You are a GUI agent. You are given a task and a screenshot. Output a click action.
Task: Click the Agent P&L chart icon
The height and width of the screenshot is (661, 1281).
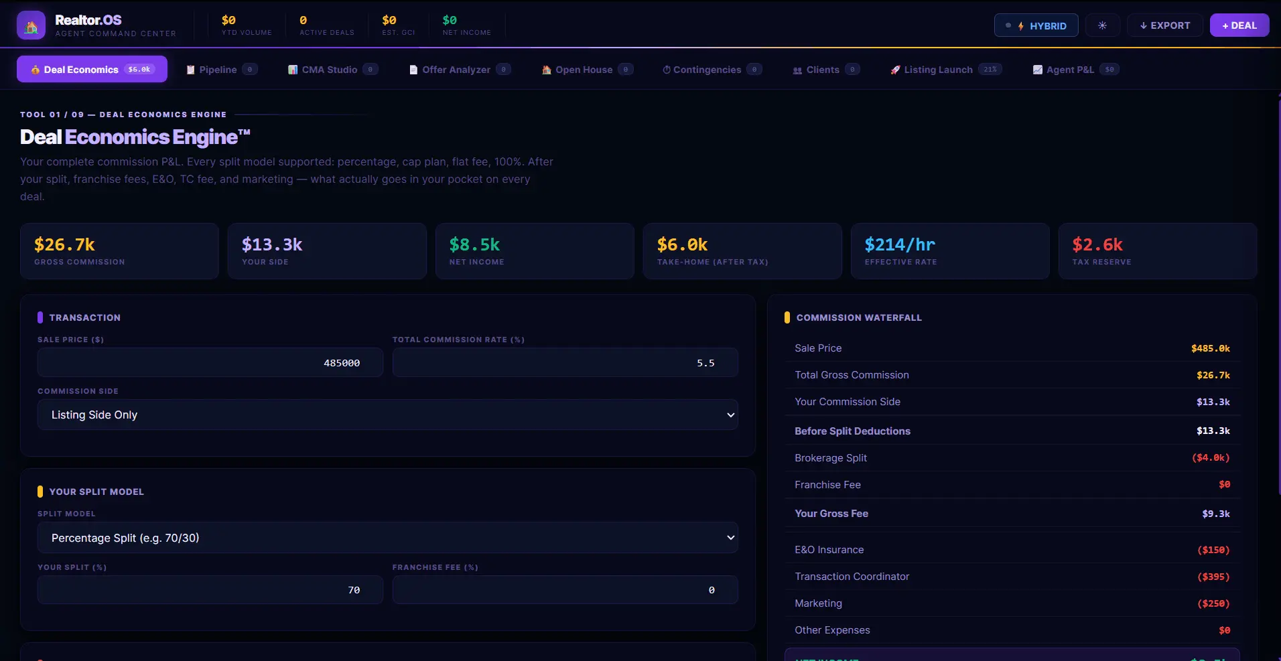tap(1038, 70)
